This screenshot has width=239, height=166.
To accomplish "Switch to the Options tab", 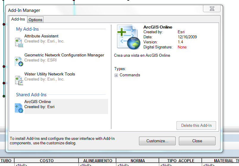I will pyautogui.click(x=35, y=20).
